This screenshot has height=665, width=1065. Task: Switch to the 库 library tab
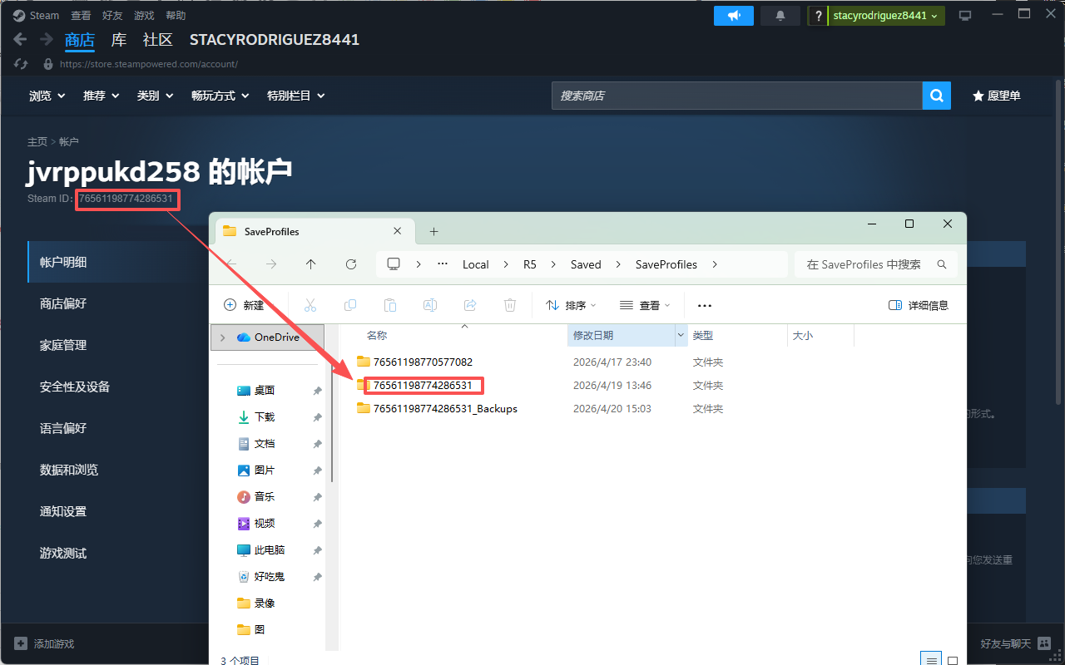point(119,40)
